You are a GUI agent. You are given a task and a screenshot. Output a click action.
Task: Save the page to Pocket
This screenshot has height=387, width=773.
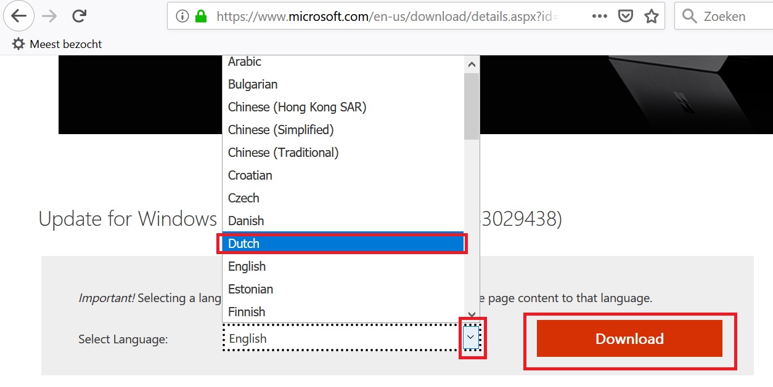(x=626, y=17)
